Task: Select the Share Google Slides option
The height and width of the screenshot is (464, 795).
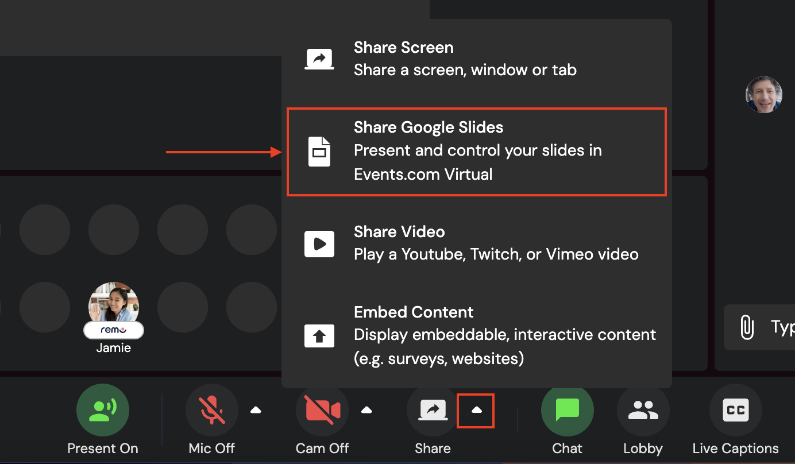Action: coord(476,151)
